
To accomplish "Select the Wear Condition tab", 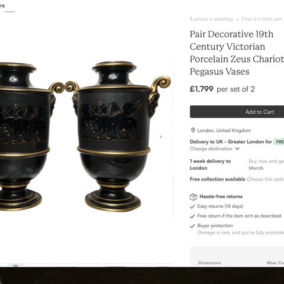I will tap(275, 263).
